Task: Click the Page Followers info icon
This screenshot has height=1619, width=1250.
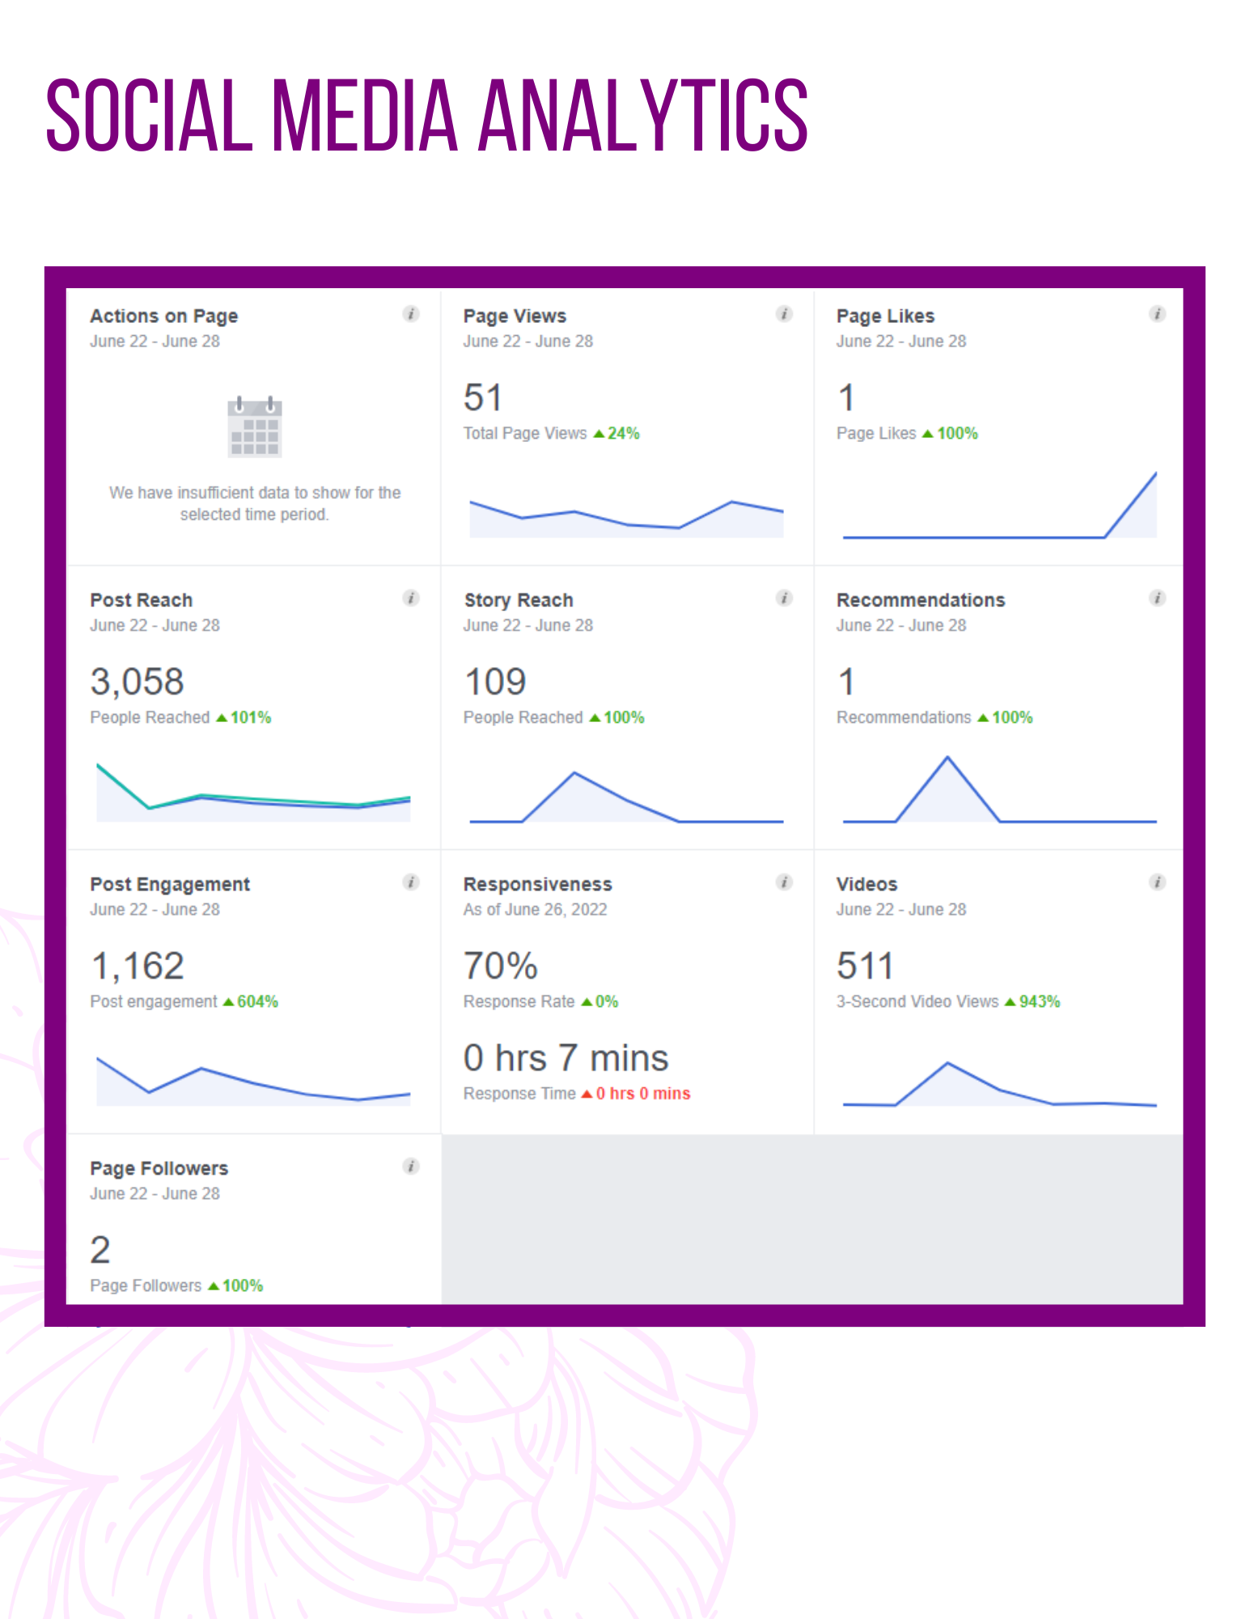Action: click(x=411, y=1166)
